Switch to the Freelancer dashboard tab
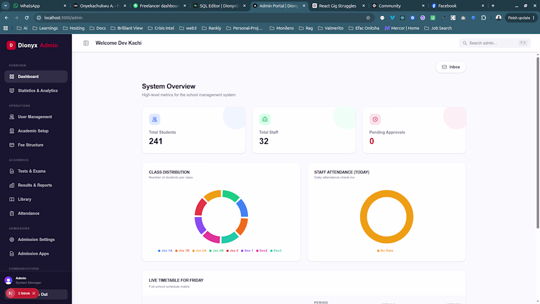540x304 pixels. click(160, 6)
